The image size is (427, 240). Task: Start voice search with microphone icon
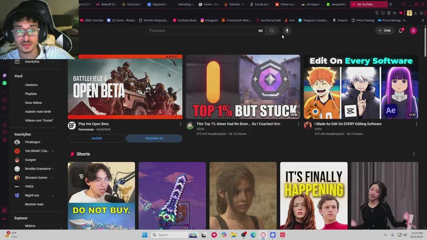(287, 31)
